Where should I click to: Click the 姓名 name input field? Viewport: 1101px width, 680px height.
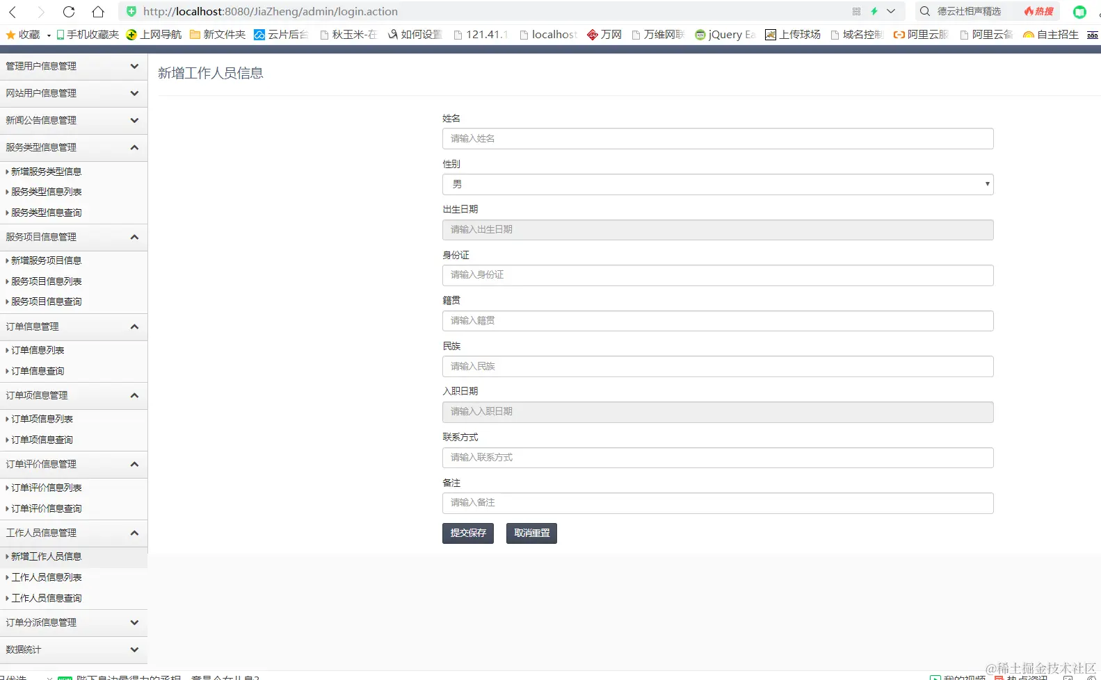(718, 139)
